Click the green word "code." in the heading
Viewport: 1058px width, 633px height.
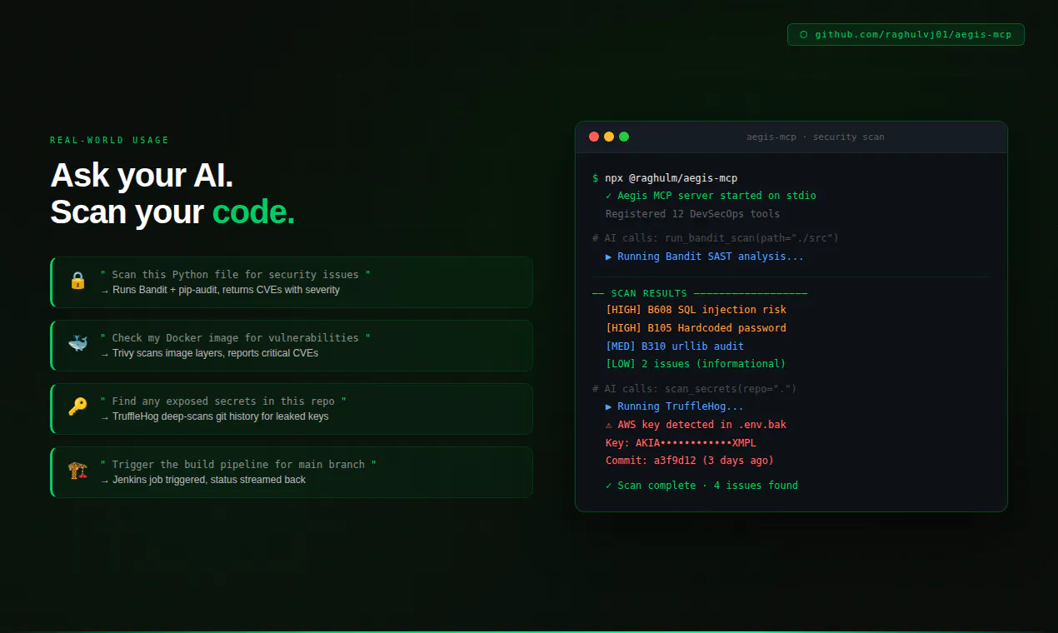click(253, 213)
